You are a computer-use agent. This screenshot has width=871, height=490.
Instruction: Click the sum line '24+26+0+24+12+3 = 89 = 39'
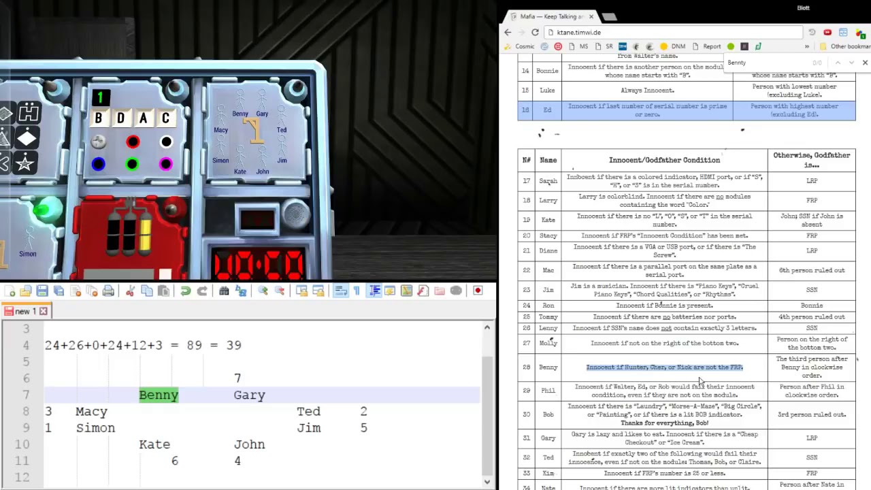[143, 345]
